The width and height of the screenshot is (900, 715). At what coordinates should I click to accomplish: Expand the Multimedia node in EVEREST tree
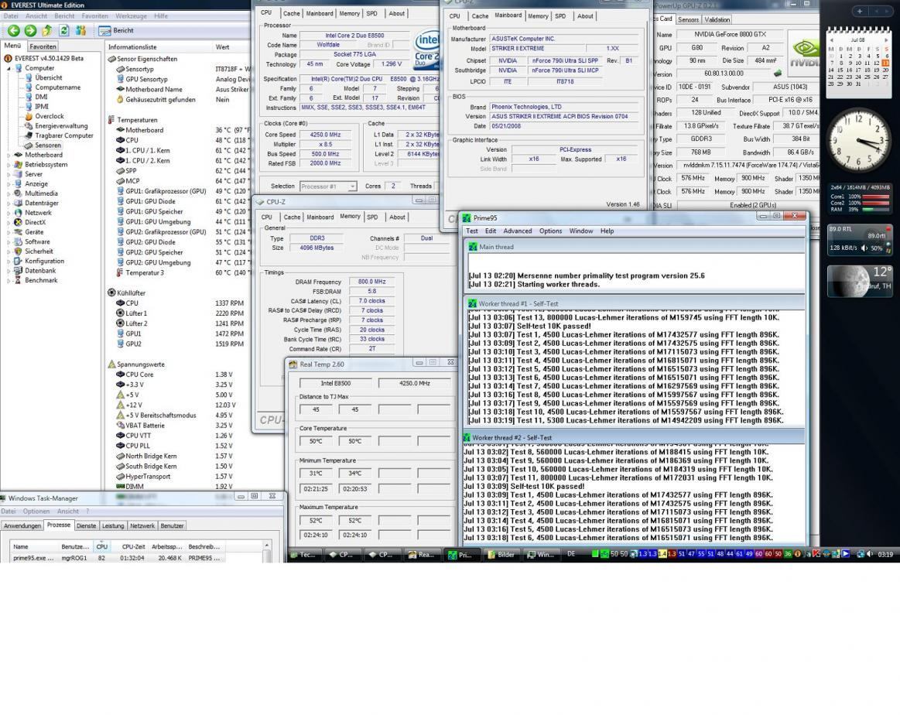[9, 193]
